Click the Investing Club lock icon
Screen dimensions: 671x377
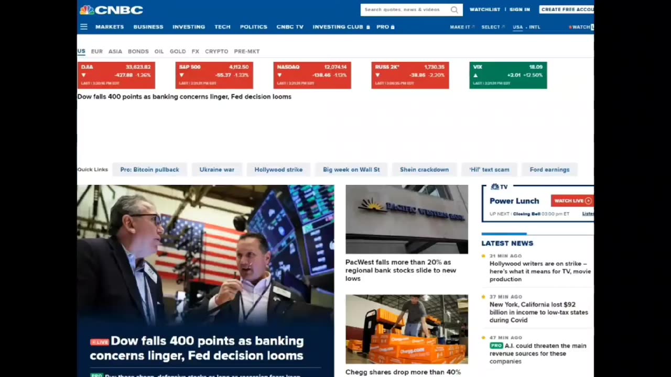point(368,27)
